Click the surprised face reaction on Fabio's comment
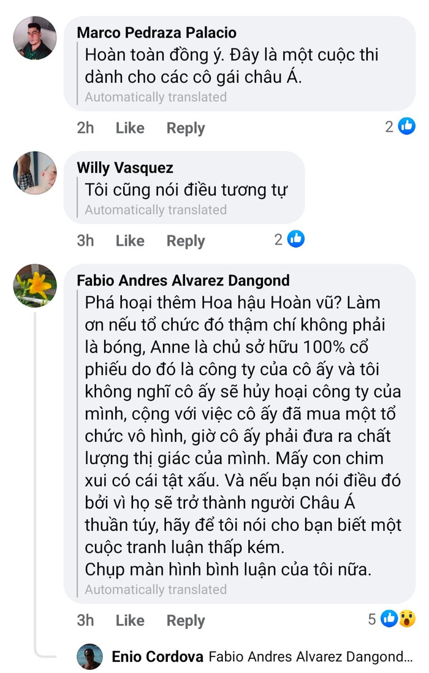429x673 pixels. pos(408,620)
